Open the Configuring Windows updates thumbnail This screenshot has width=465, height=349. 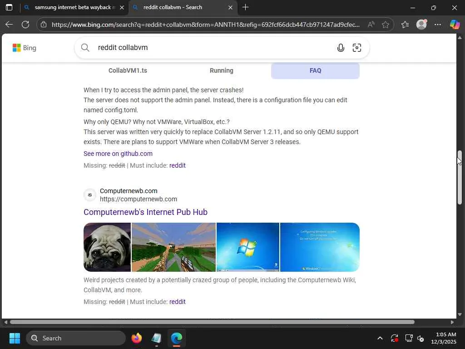point(320,247)
